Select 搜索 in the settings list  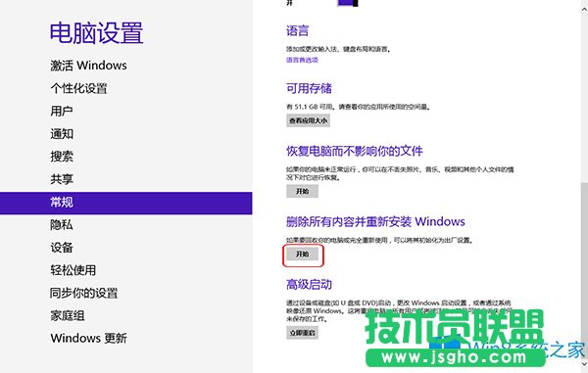pos(62,157)
